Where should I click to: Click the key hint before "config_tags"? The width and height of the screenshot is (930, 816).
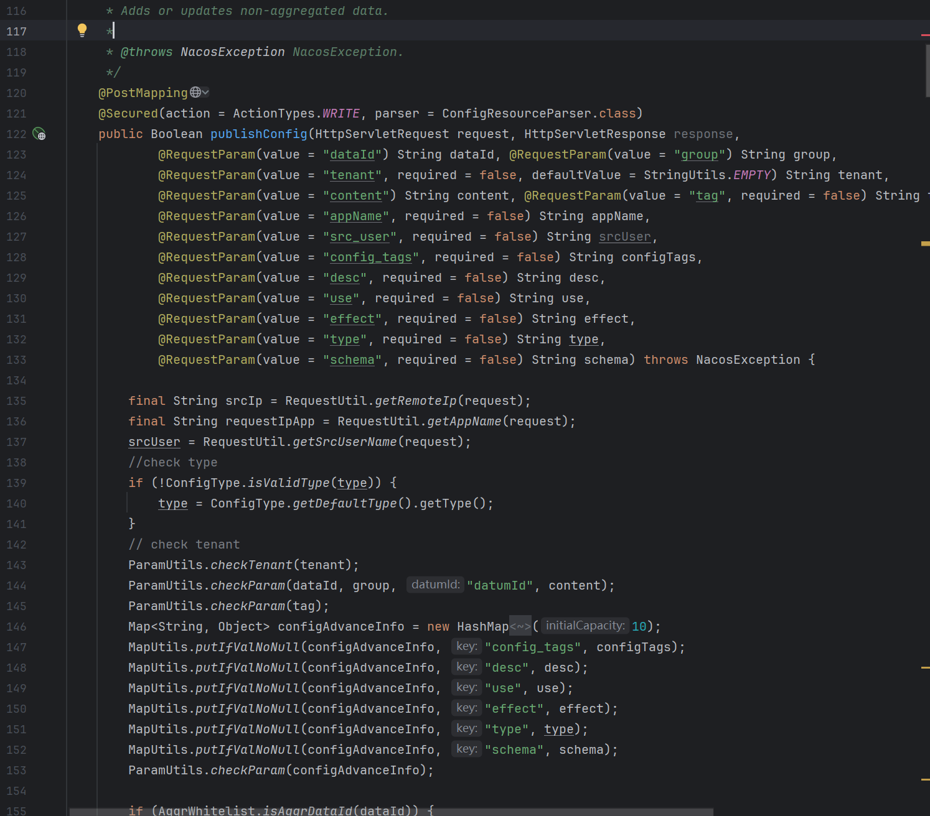pyautogui.click(x=466, y=647)
